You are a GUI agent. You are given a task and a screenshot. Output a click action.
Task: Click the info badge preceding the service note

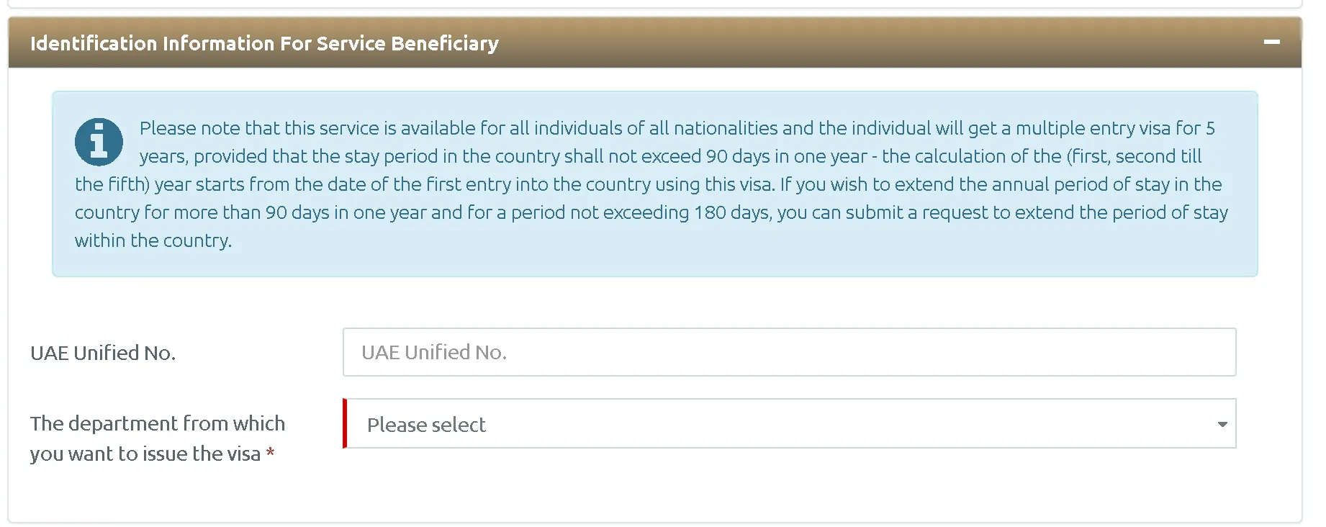(x=99, y=142)
